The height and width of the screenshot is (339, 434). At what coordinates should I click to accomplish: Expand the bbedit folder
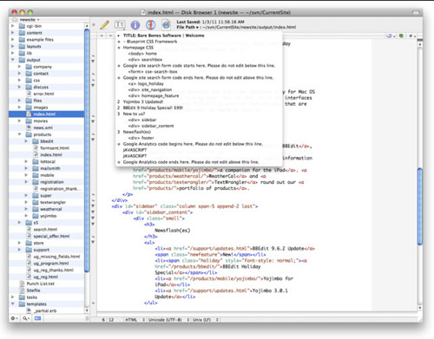click(26, 141)
